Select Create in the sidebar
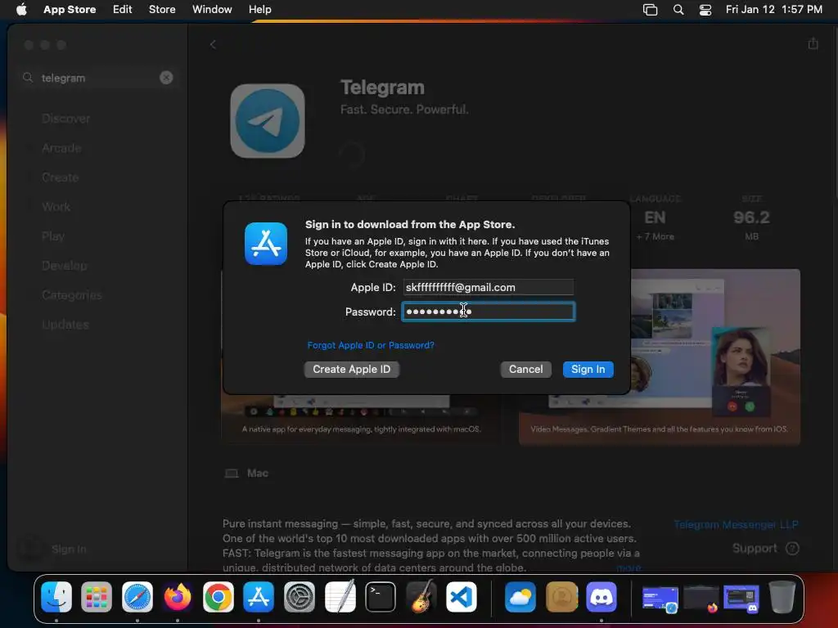 [61, 177]
